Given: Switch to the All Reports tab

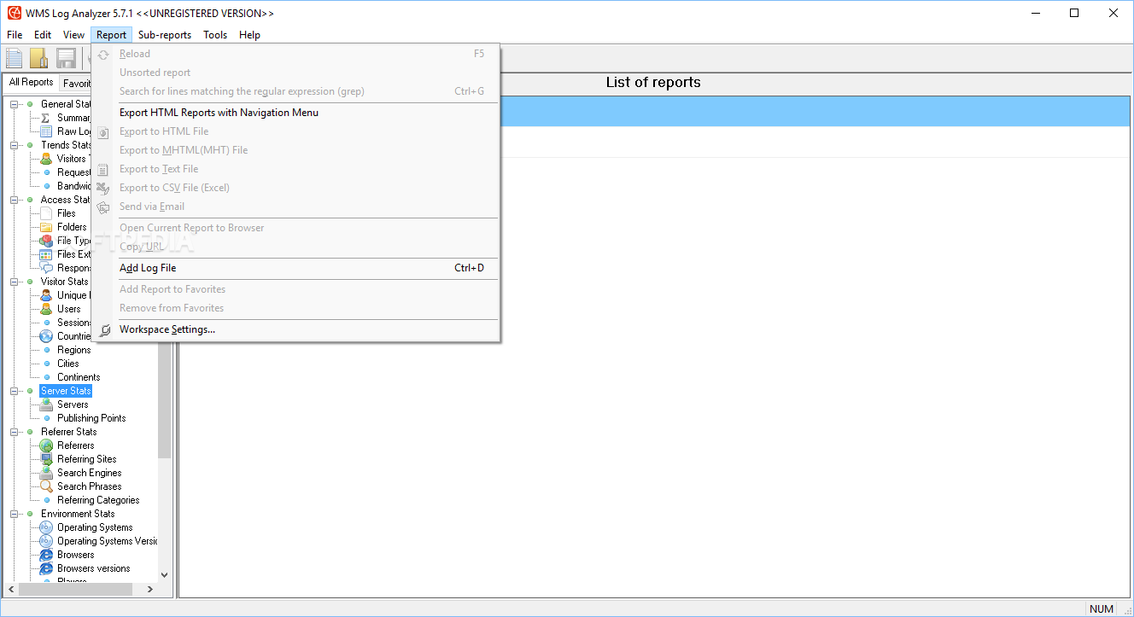Looking at the screenshot, I should point(32,82).
